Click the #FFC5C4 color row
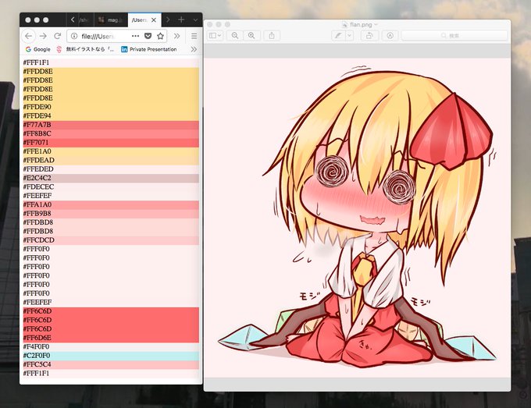 [111, 364]
